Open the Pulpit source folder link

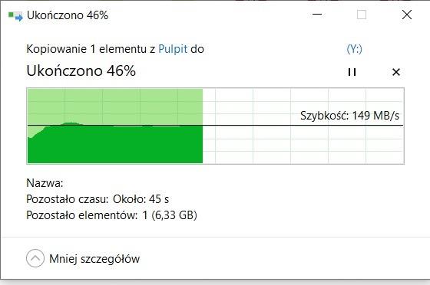173,49
